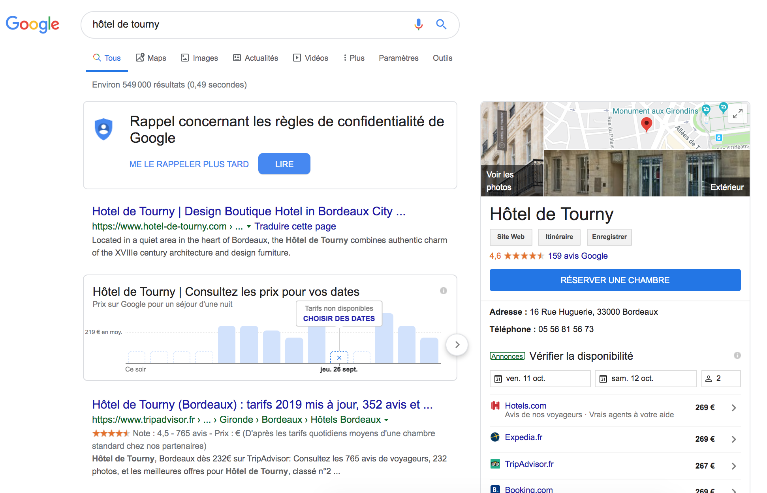Open the Plus more menu
The width and height of the screenshot is (767, 493).
coord(354,58)
